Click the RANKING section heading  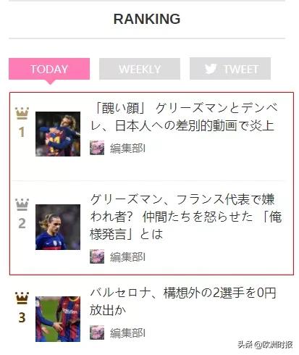(147, 19)
